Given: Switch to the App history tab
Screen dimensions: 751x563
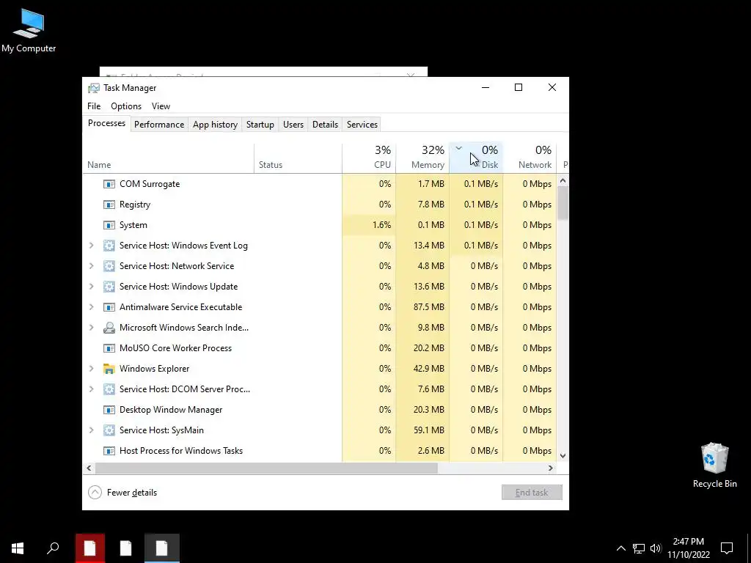Looking at the screenshot, I should (x=215, y=125).
